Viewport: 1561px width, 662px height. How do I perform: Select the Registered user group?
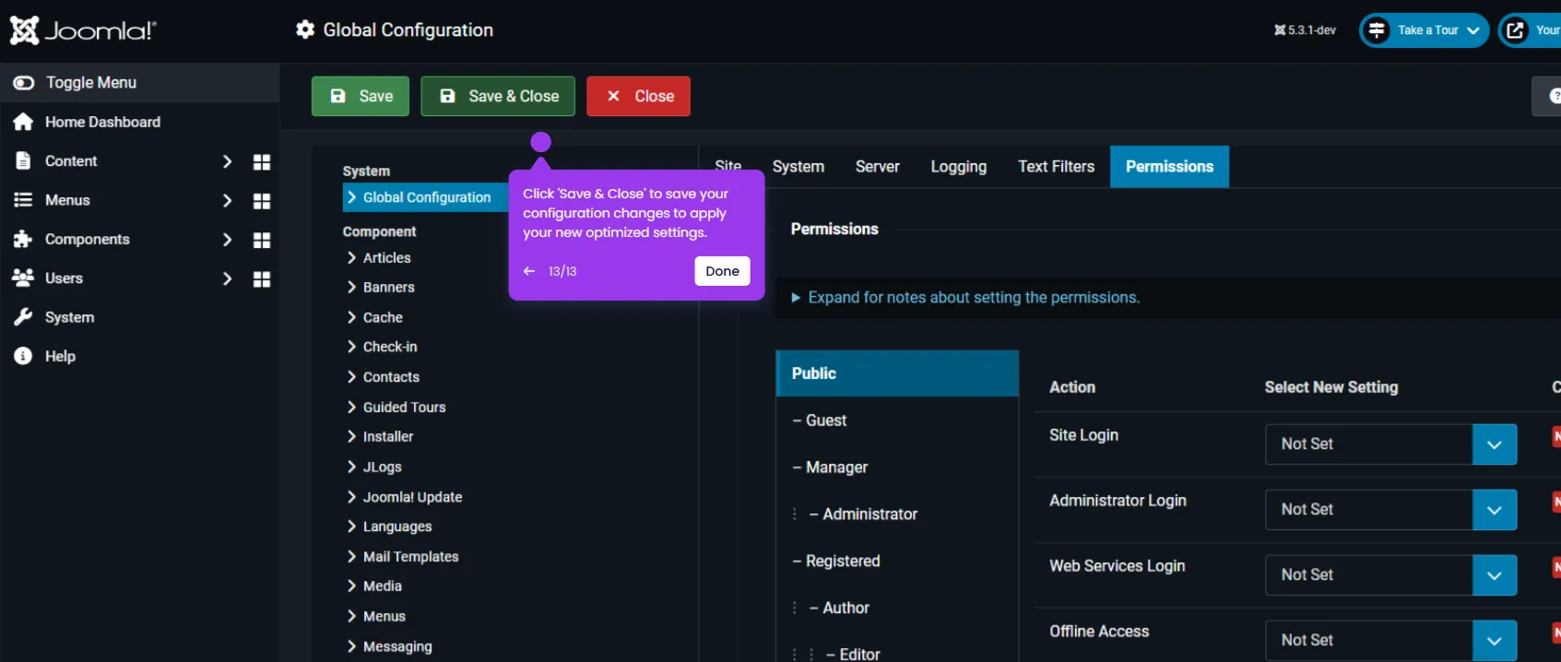click(x=897, y=562)
